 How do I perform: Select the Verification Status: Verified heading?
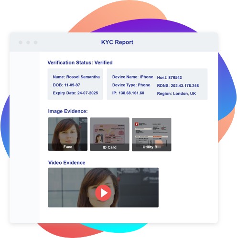click(80, 62)
